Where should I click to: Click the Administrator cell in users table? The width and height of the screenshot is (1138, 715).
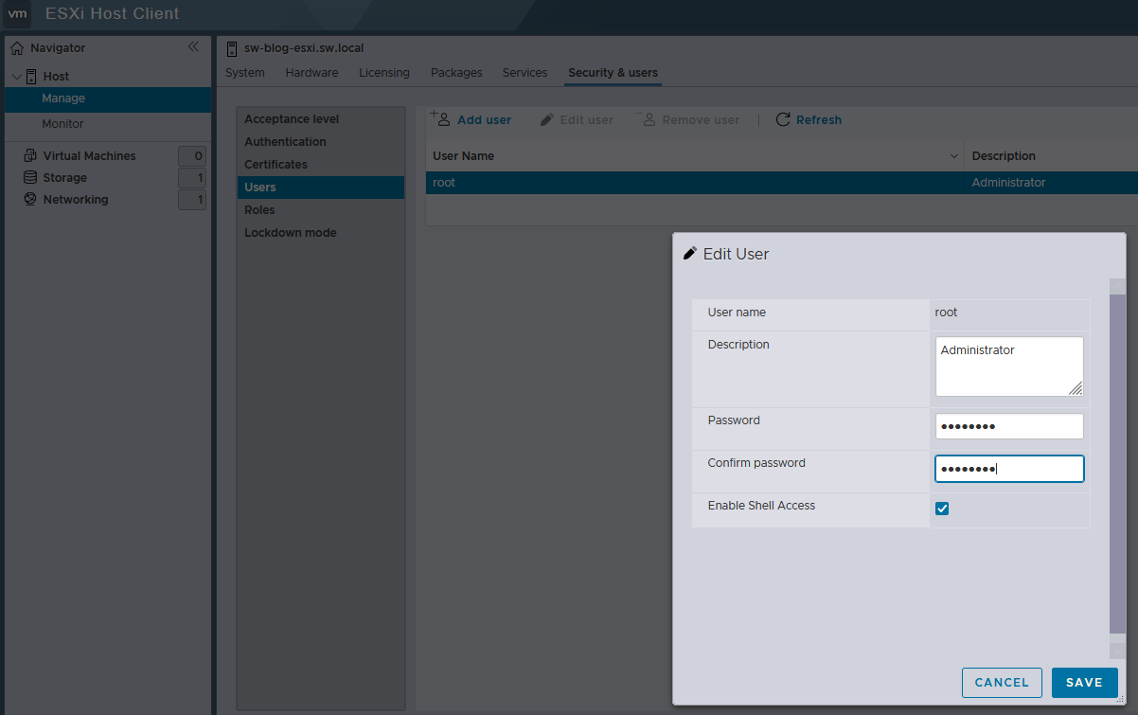(x=1008, y=183)
